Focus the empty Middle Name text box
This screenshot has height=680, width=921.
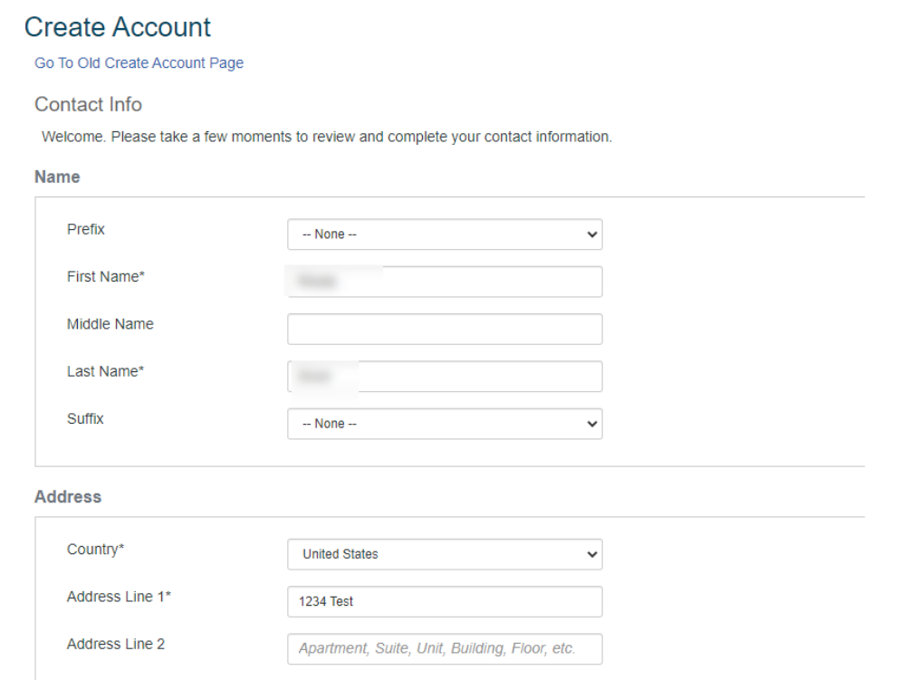[444, 329]
